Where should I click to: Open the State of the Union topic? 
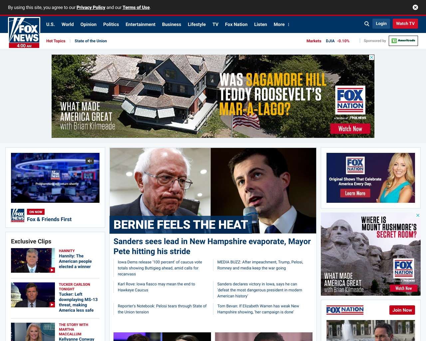click(91, 41)
